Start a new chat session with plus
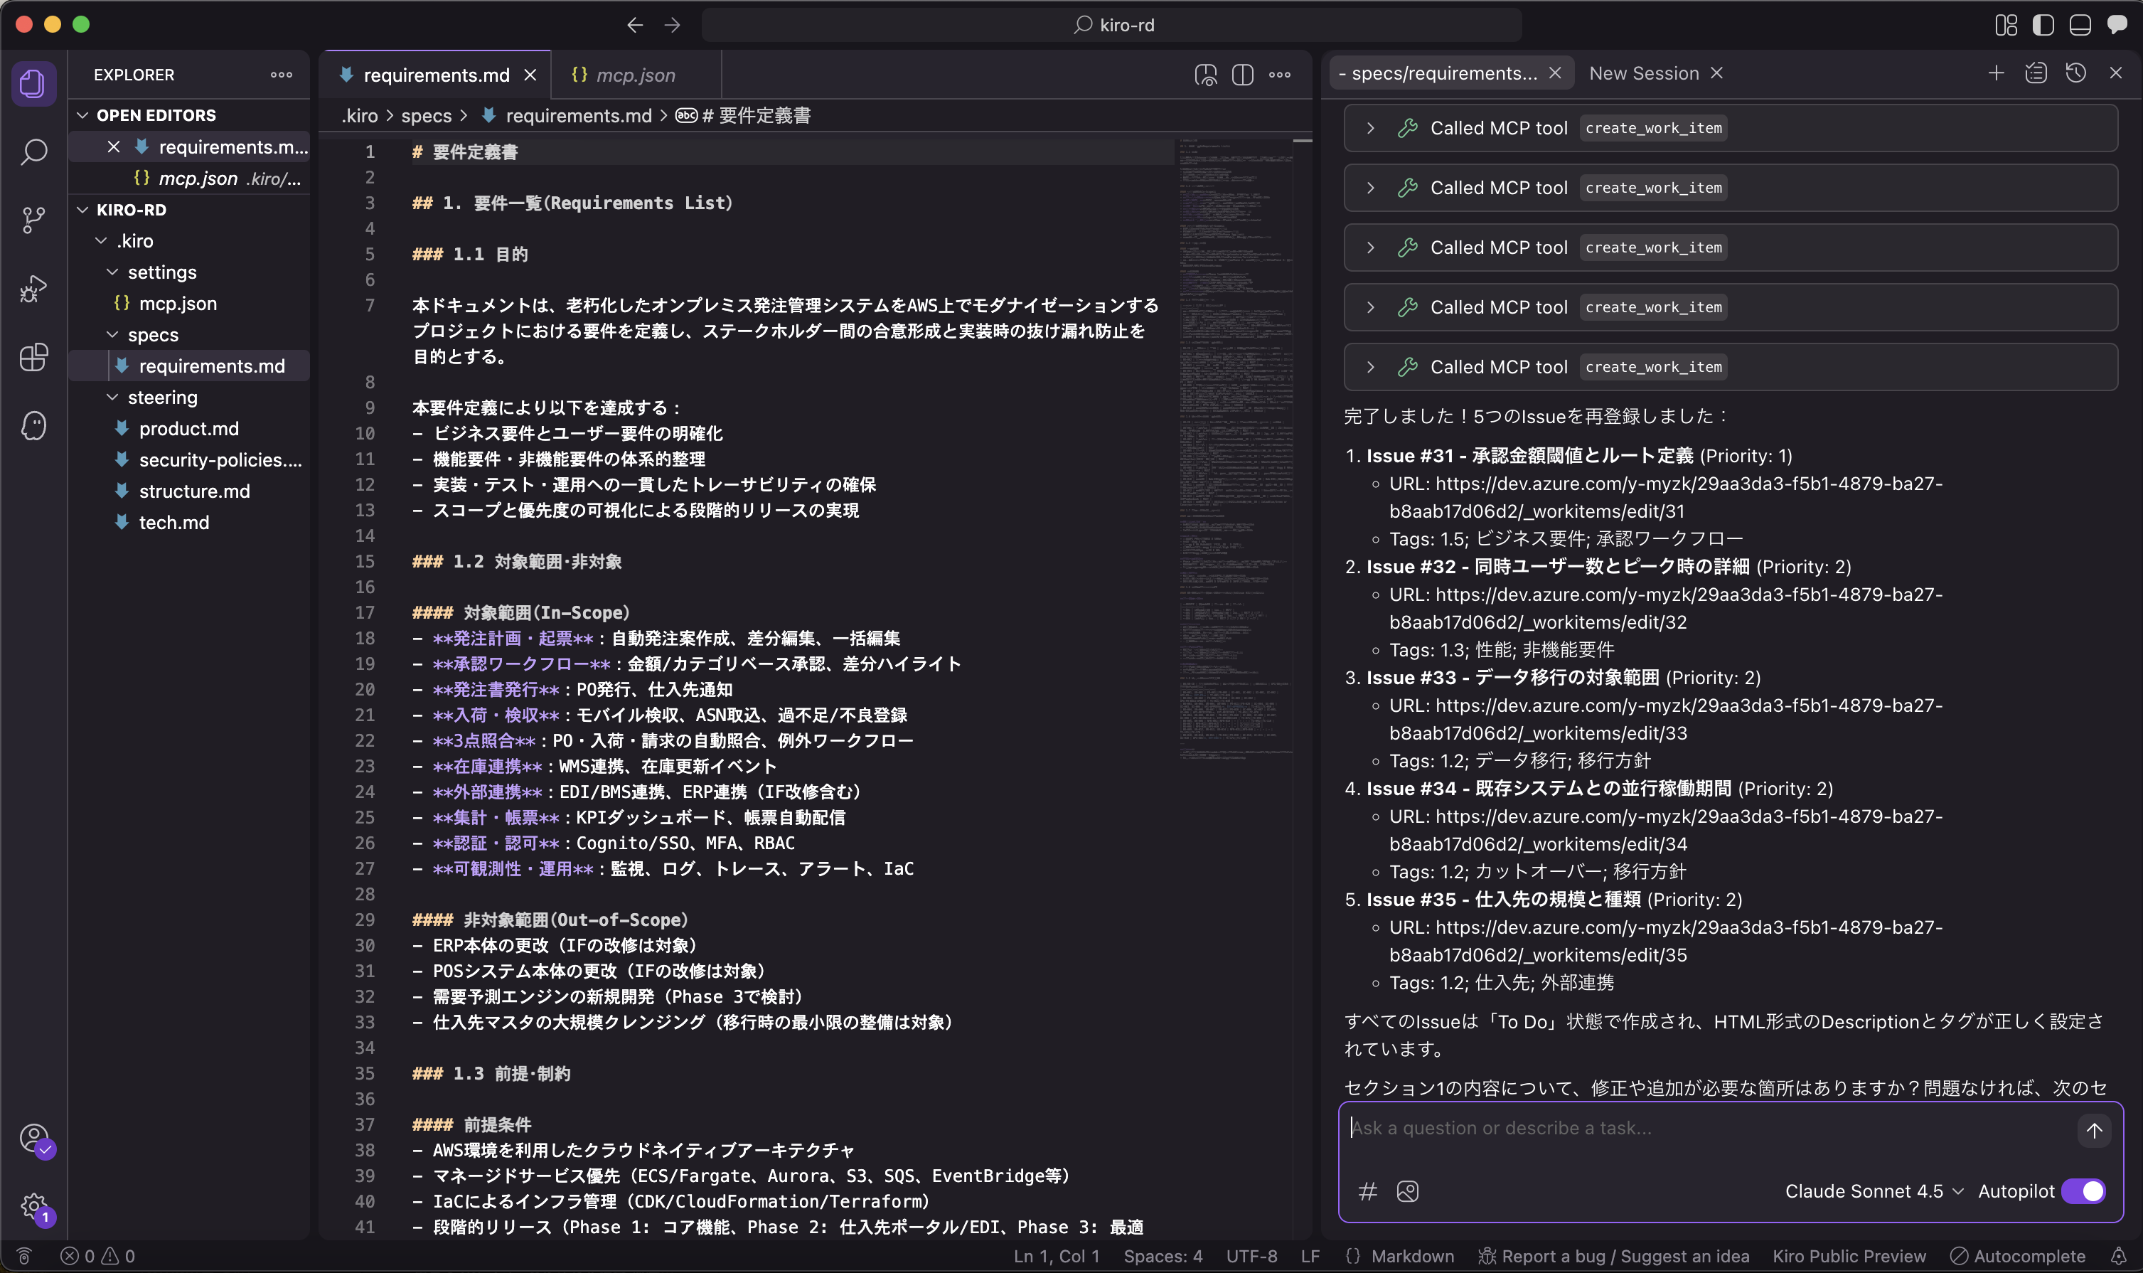Viewport: 2143px width, 1273px height. [x=1996, y=73]
